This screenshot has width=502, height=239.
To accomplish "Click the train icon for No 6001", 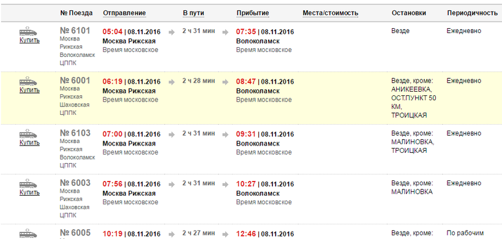I will pyautogui.click(x=28, y=81).
